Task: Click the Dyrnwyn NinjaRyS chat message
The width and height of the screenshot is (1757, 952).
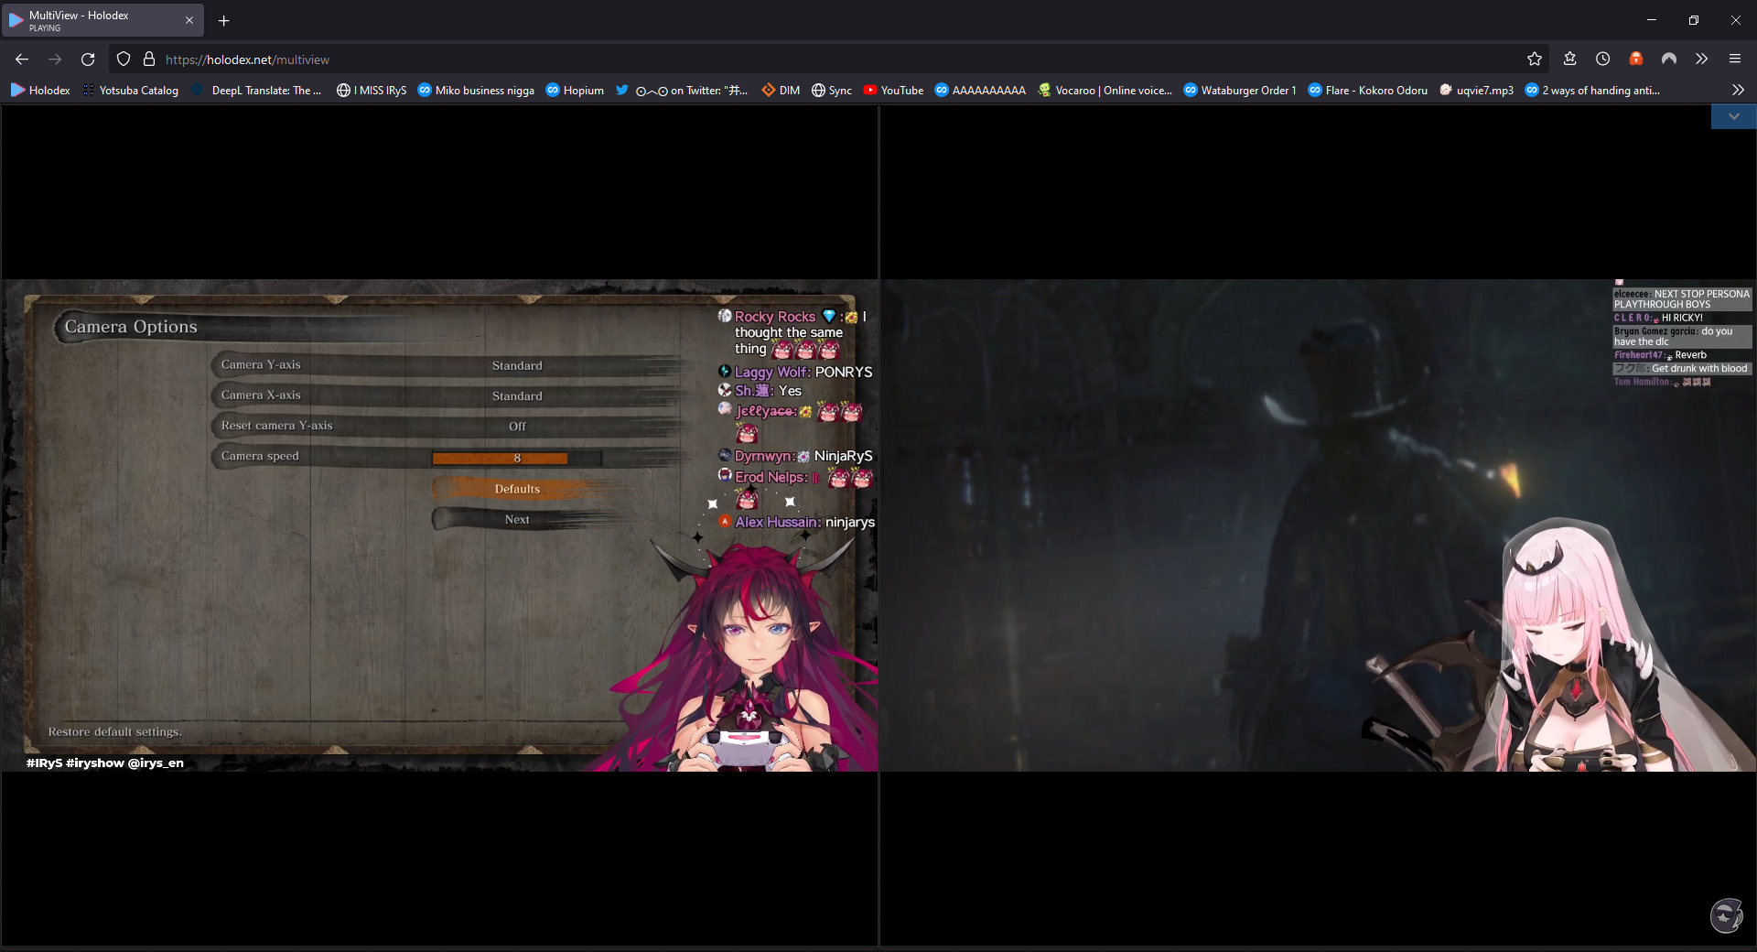Action: pos(795,456)
